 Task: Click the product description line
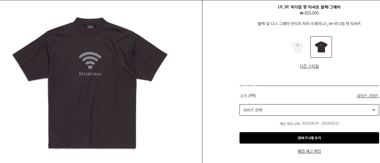pyautogui.click(x=309, y=24)
